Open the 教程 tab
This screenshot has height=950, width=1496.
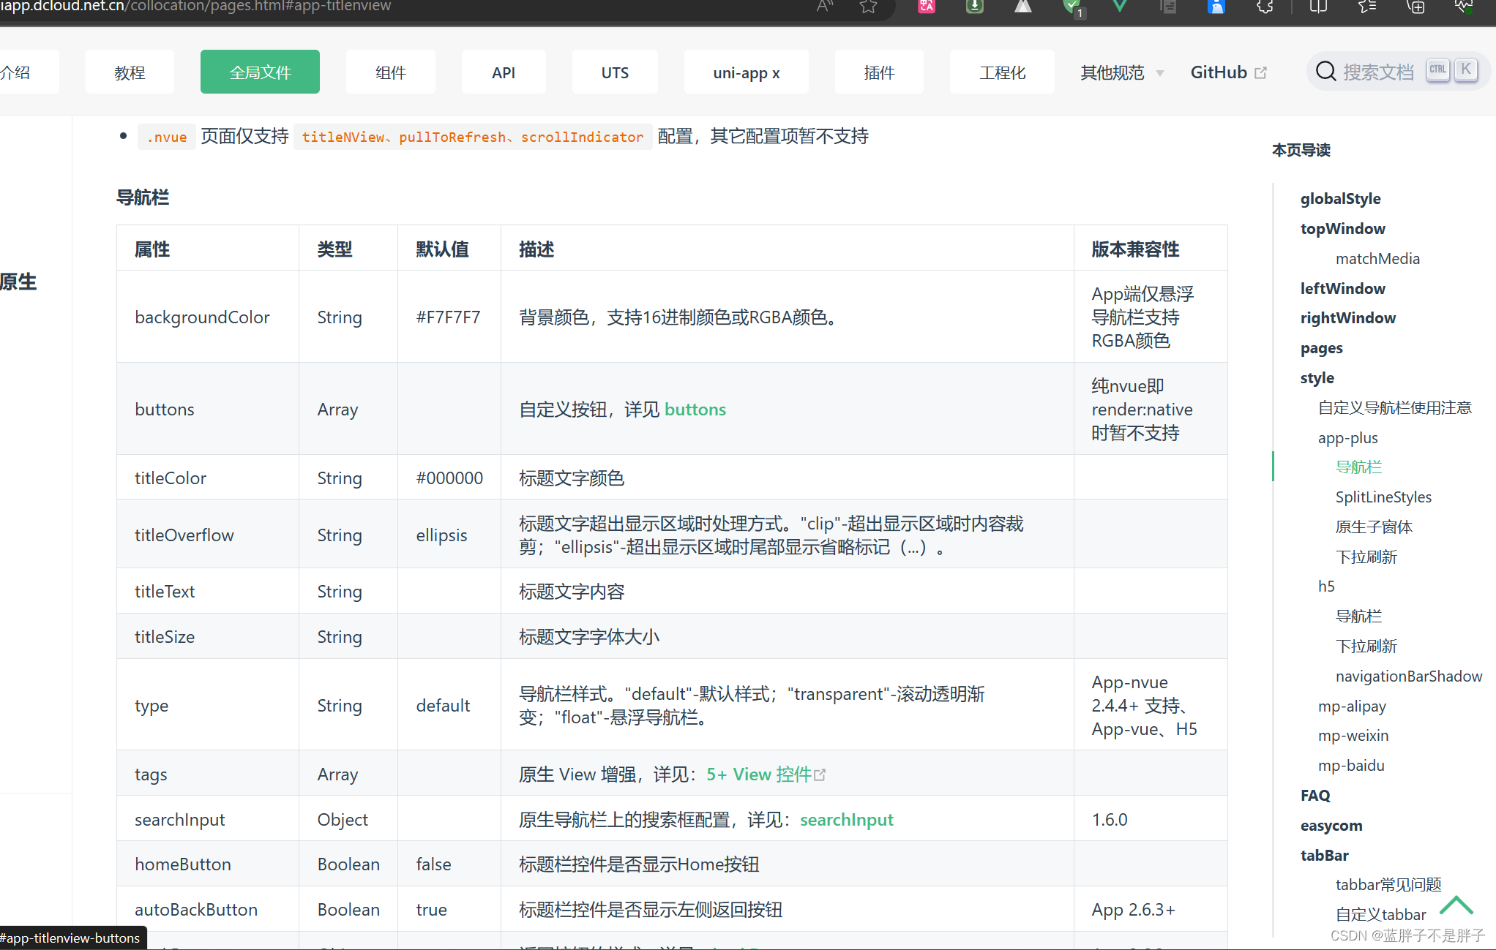[x=130, y=72]
